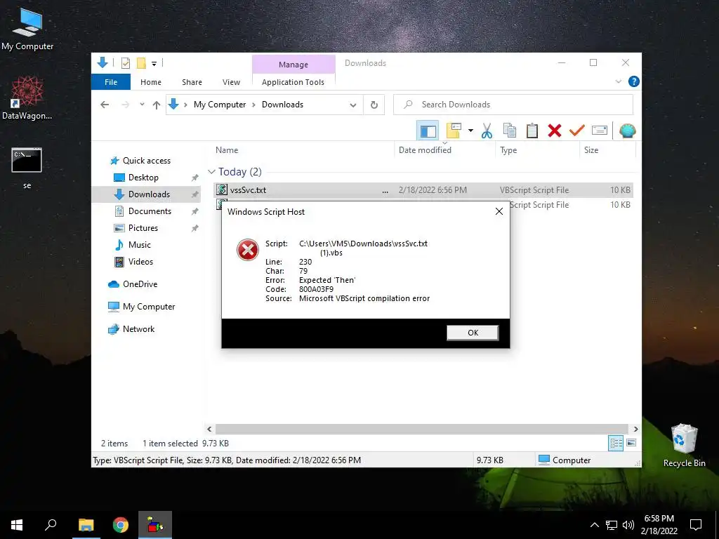719x539 pixels.
Task: Open Documents in the navigation pane
Action: pyautogui.click(x=150, y=211)
